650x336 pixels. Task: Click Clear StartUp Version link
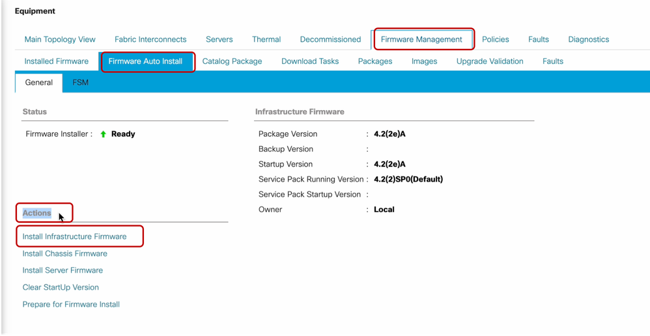(61, 287)
